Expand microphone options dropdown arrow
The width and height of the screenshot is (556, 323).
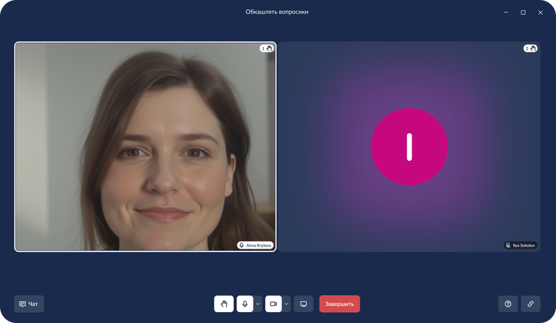click(258, 304)
